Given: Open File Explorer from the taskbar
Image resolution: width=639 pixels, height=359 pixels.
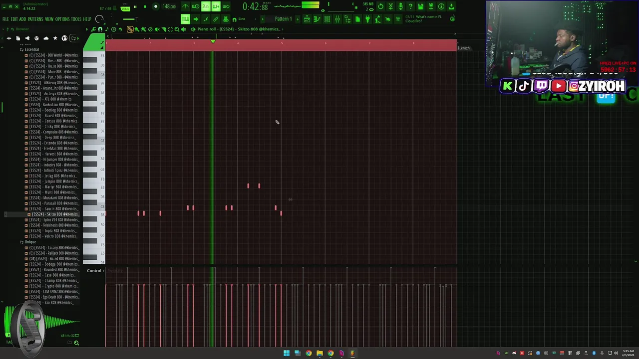Looking at the screenshot, I should point(319,354).
